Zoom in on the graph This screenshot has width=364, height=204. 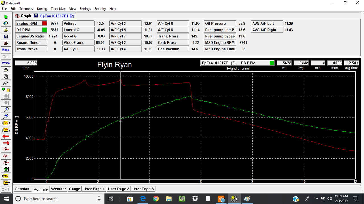coord(6,109)
